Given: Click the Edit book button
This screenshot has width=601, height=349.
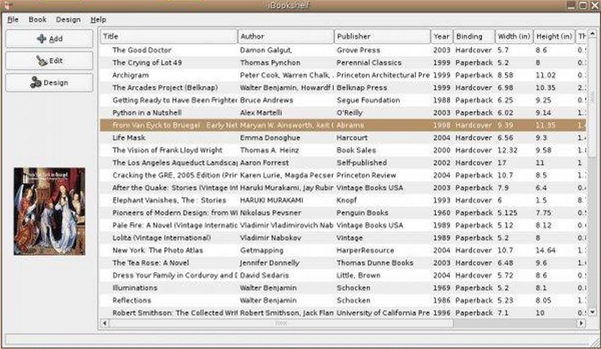Looking at the screenshot, I should (49, 61).
